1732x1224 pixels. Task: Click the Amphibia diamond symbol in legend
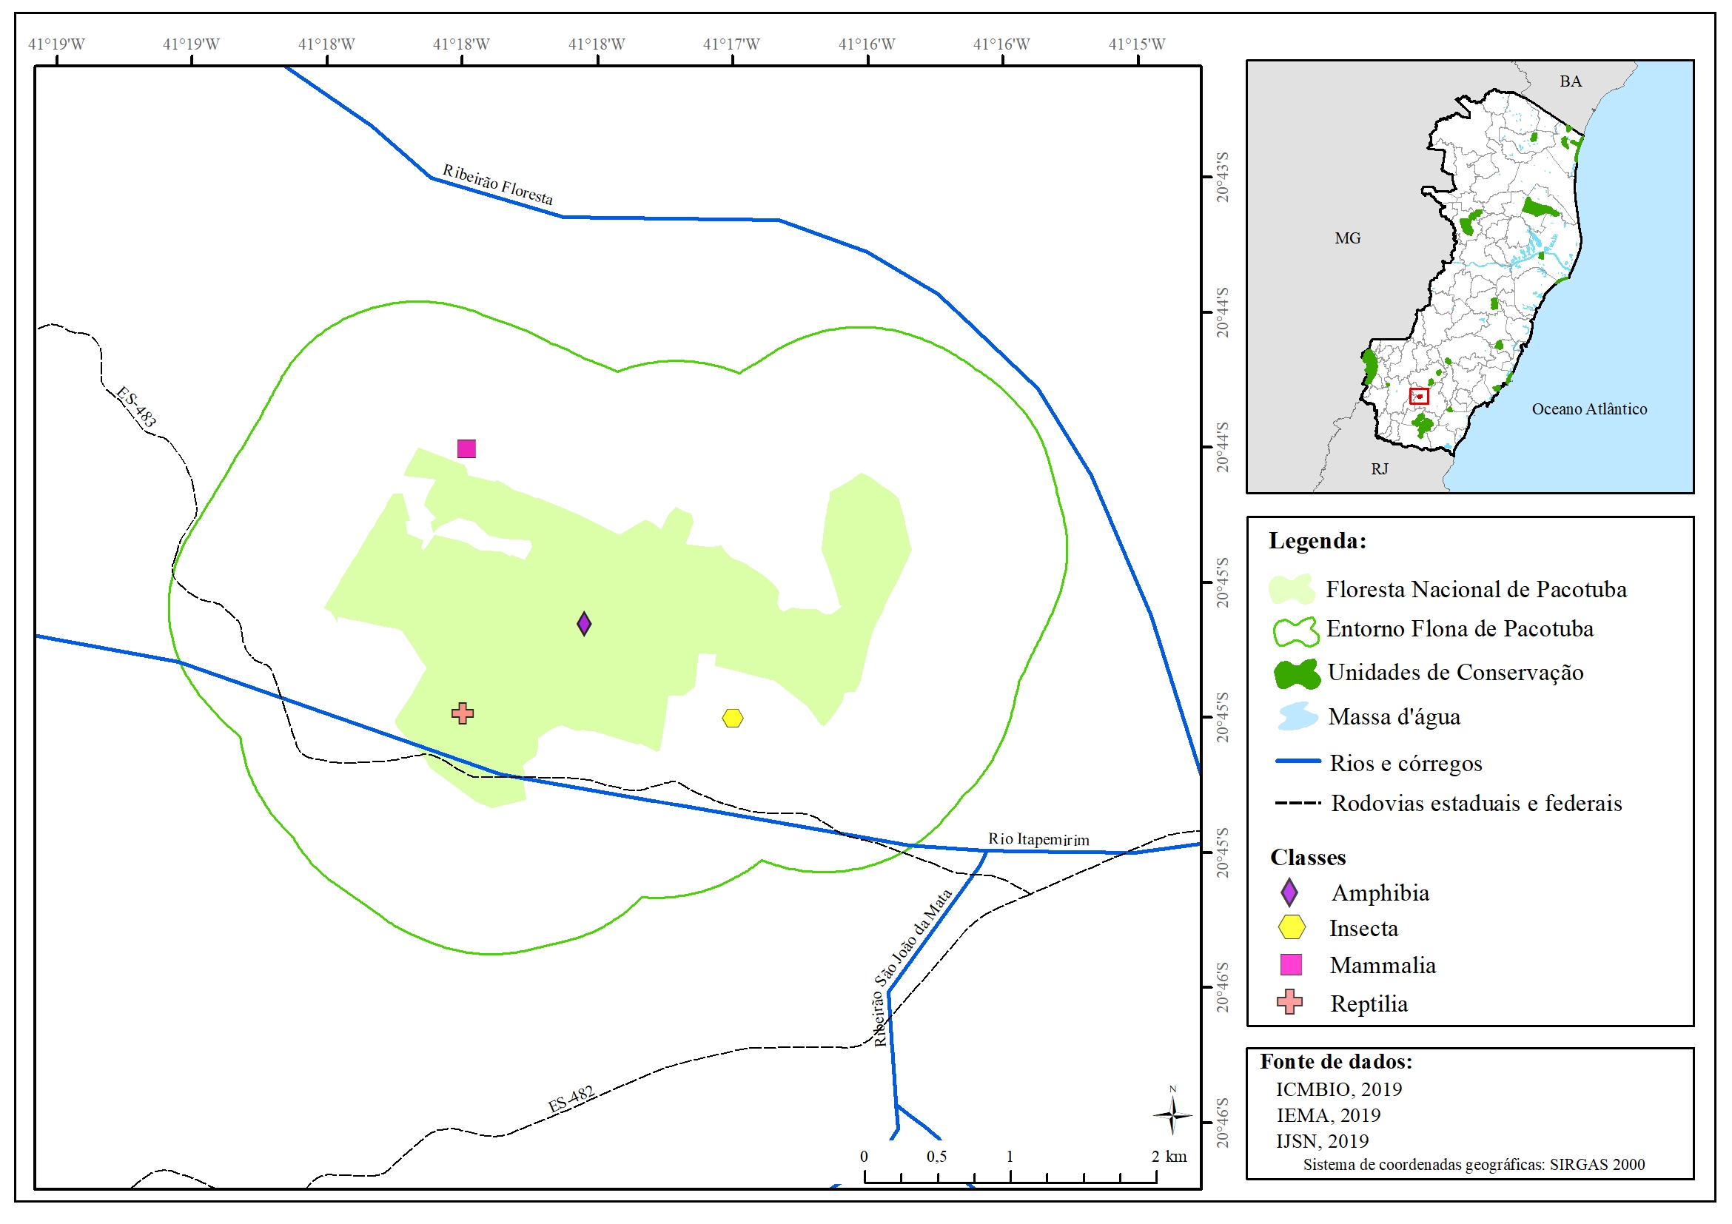tap(1289, 892)
